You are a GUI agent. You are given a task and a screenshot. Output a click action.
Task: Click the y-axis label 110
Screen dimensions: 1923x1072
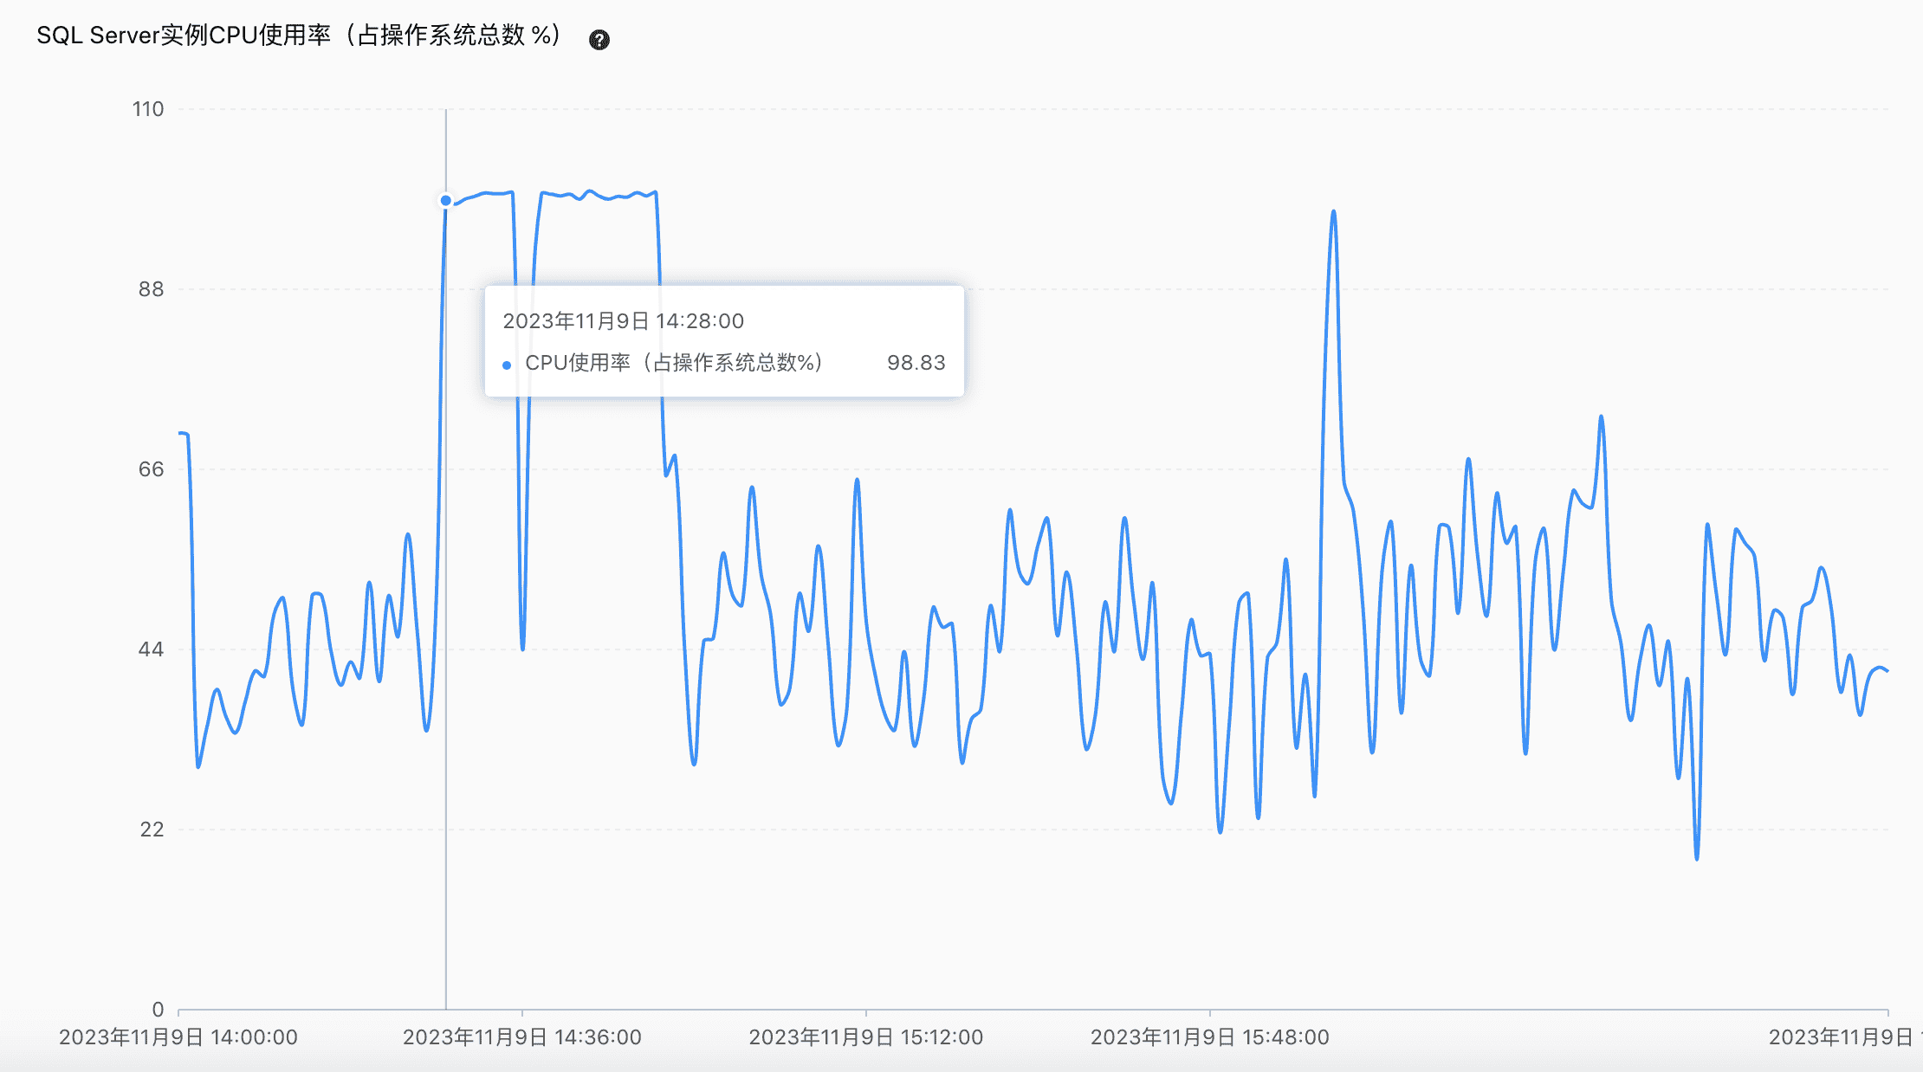148,109
